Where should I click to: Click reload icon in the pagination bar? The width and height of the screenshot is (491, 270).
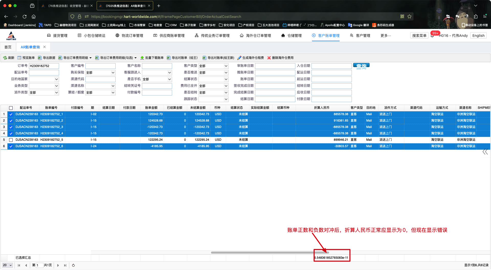pos(73,265)
